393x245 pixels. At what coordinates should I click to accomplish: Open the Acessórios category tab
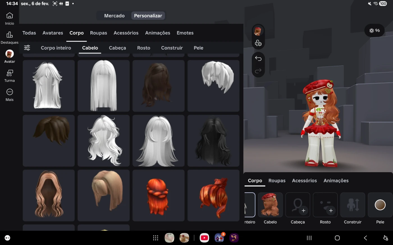coord(126,33)
